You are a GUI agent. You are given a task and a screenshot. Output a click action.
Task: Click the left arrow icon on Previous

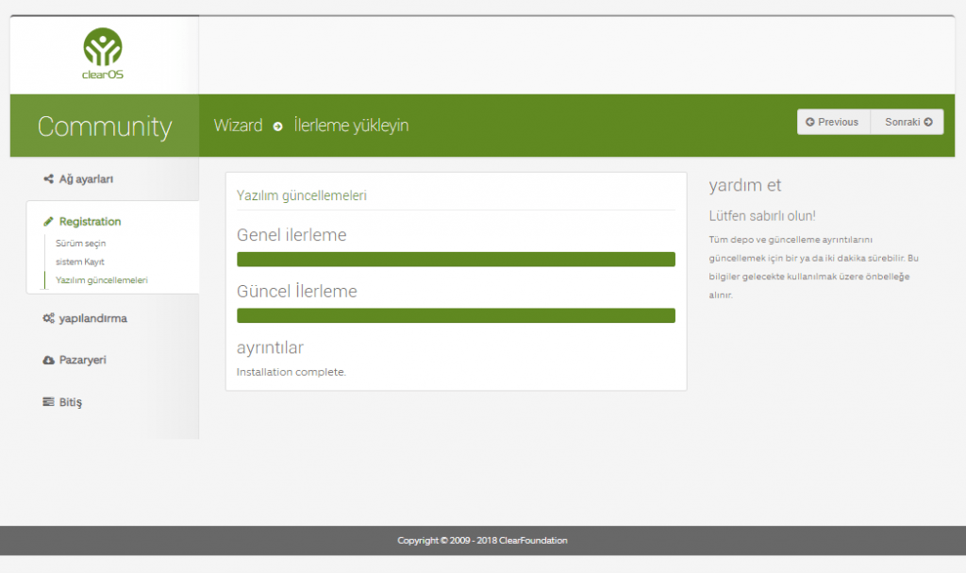pos(809,122)
